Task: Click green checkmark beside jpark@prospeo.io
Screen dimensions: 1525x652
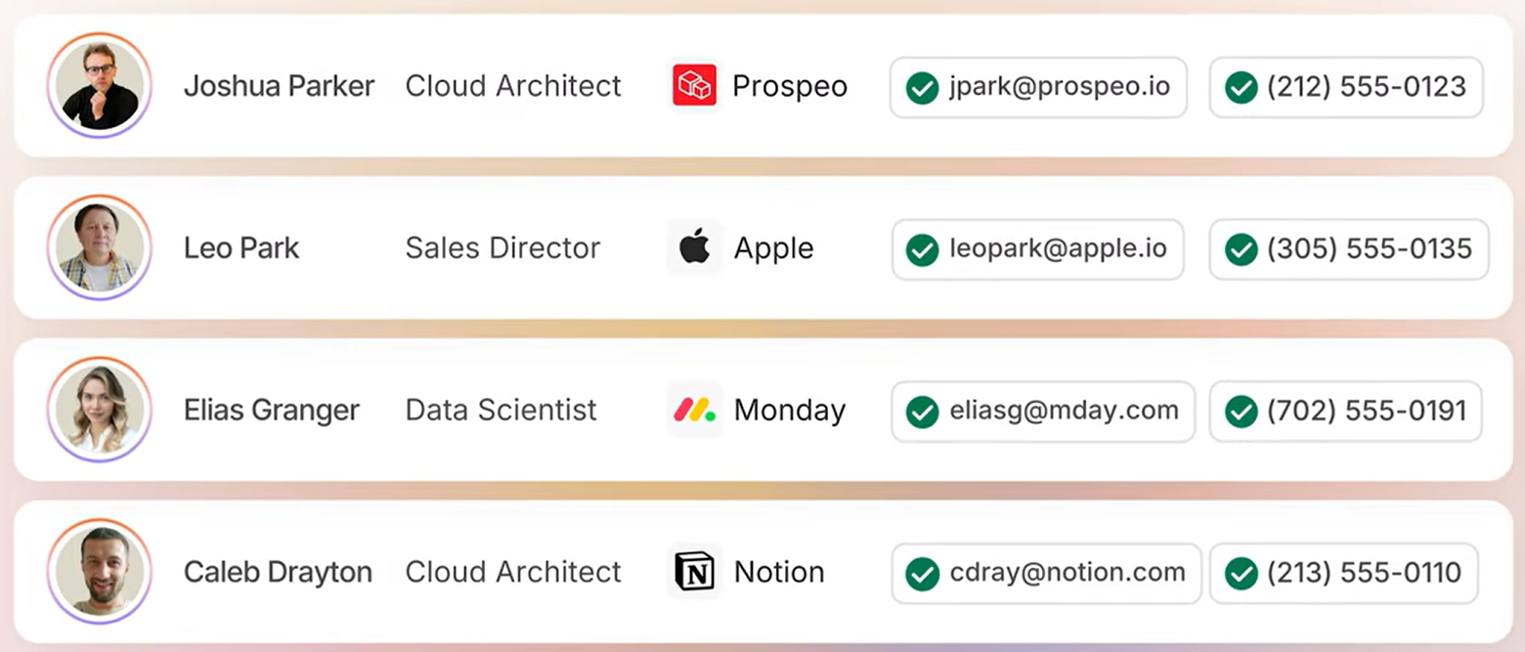Action: 922,87
